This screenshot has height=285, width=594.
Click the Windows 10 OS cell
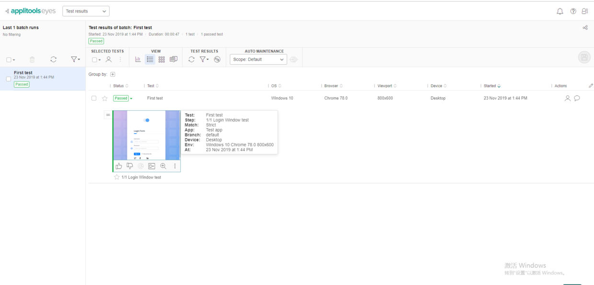[282, 98]
